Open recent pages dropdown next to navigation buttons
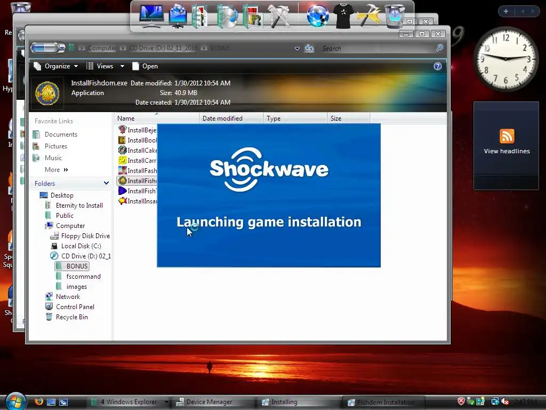 click(62, 48)
